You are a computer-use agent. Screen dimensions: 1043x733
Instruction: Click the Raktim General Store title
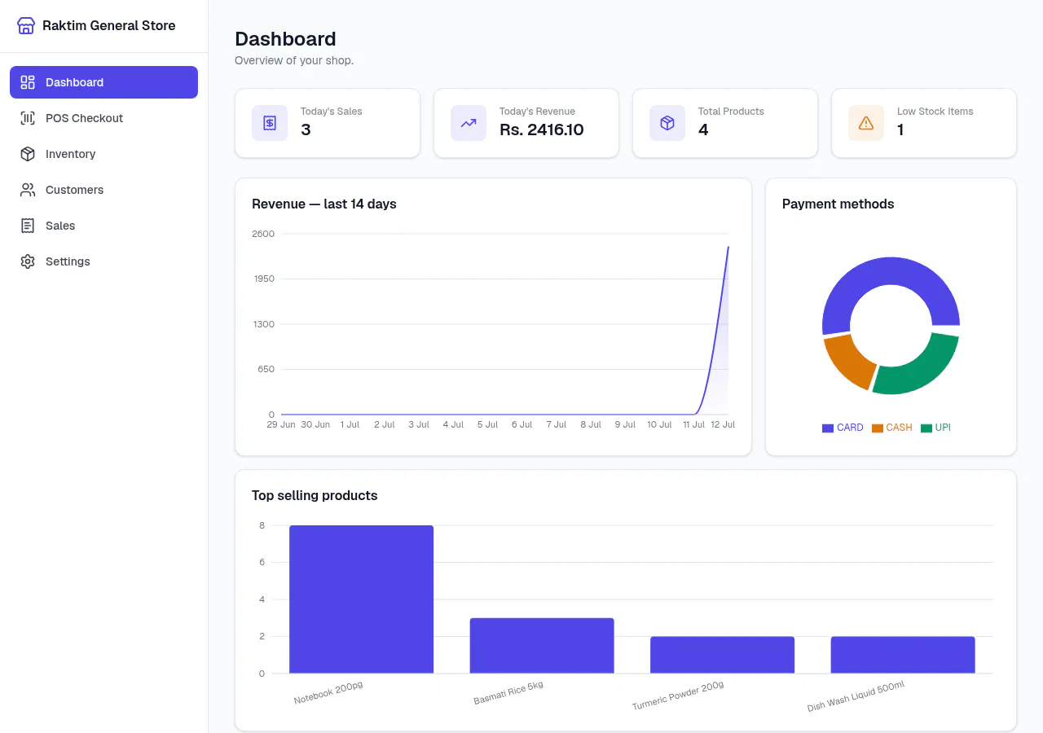[109, 25]
